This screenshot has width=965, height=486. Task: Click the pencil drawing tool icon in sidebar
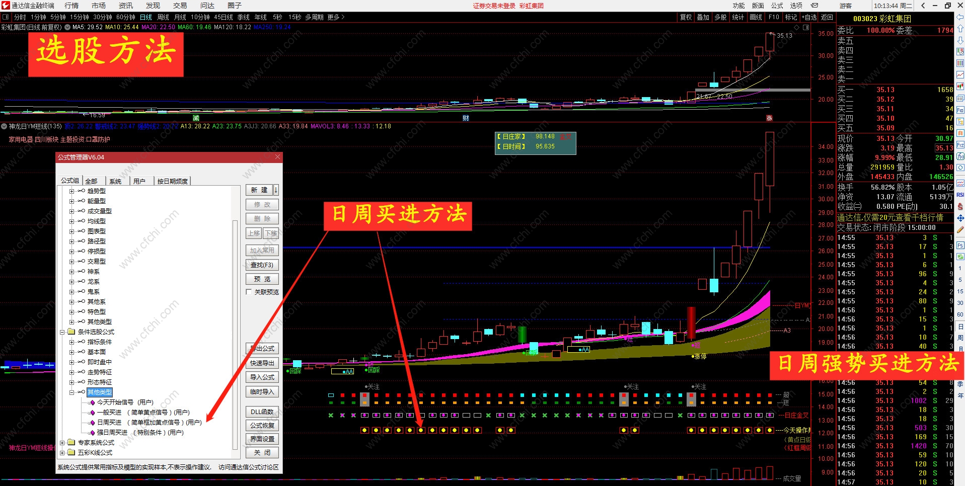[960, 229]
